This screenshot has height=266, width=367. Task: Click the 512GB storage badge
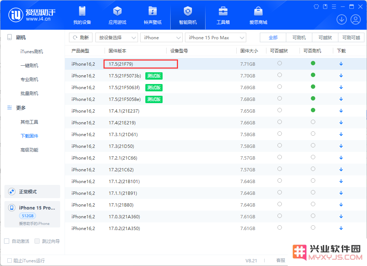click(28, 216)
